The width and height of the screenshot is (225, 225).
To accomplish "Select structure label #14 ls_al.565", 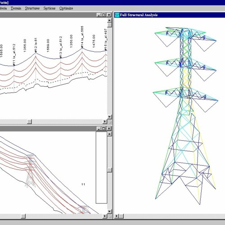I will 82,37.
